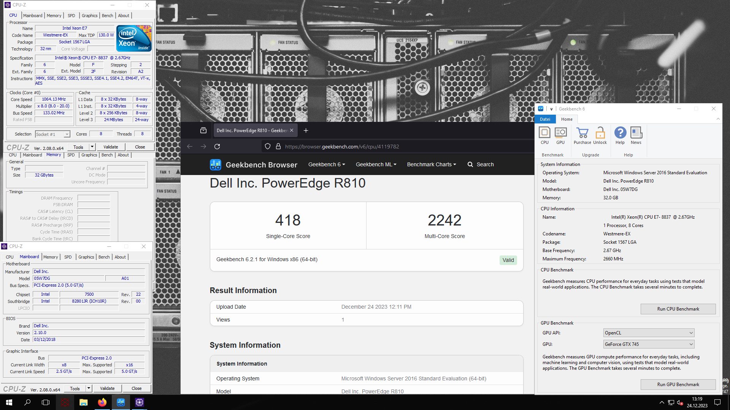Click the tab list icon left of the browser tab
Viewport: 730px width, 410px height.
[x=203, y=131]
